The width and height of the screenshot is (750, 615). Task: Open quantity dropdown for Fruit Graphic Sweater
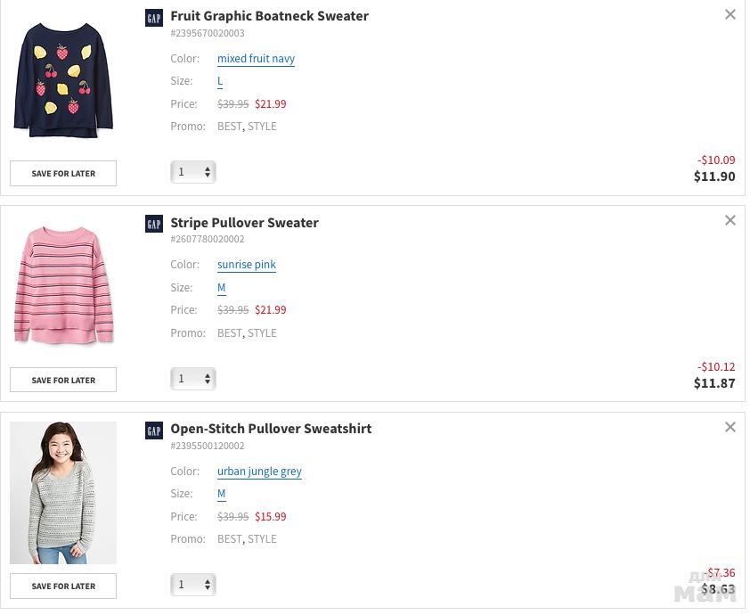click(193, 172)
